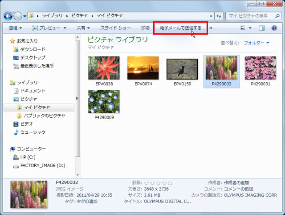Open the 並べ替え フォルダー dropdown
The height and width of the screenshot is (215, 285).
(256, 43)
